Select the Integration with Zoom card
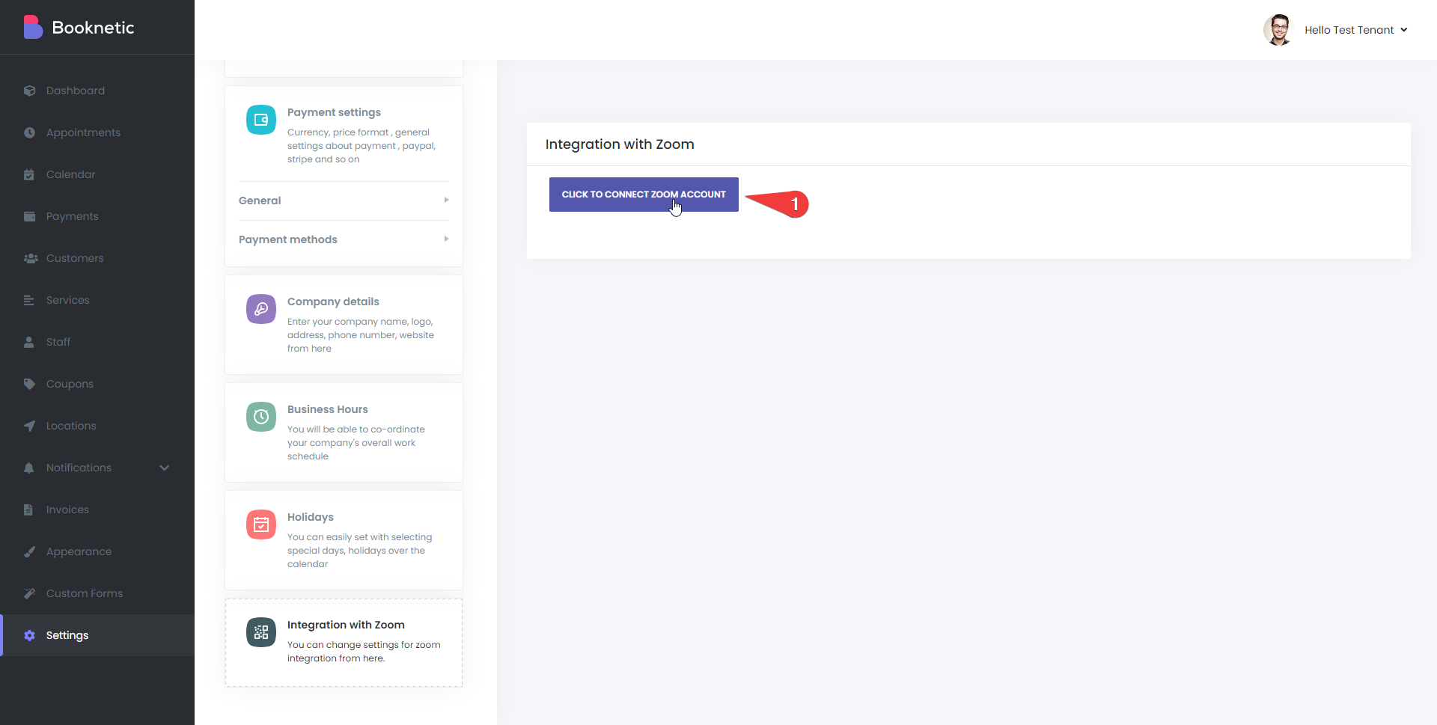 coord(344,643)
